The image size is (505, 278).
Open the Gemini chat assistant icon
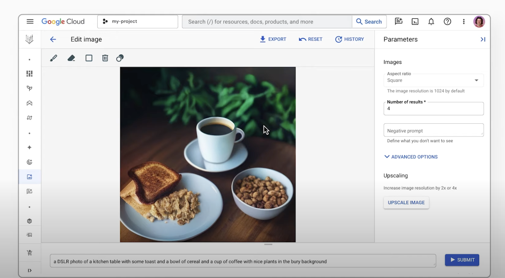click(x=398, y=22)
